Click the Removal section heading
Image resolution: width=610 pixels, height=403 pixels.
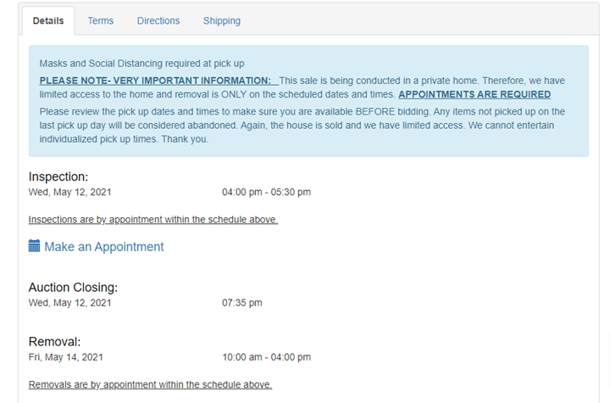coord(55,341)
